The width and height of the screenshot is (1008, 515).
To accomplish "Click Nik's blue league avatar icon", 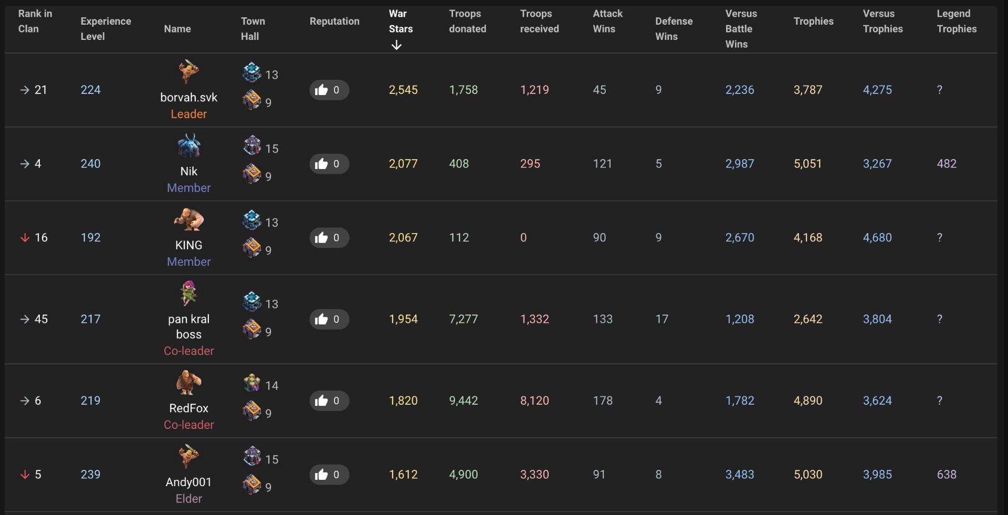I will click(188, 145).
